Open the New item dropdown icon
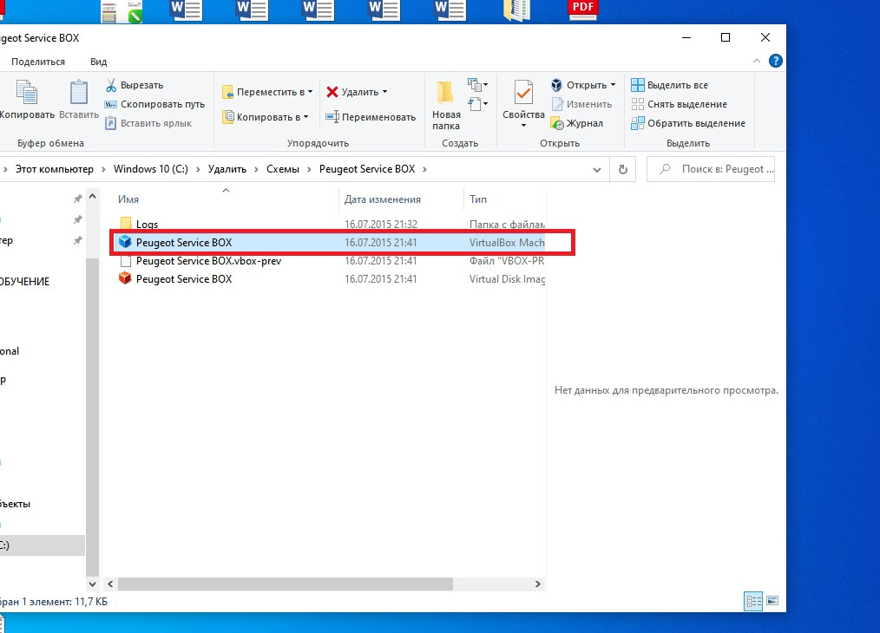The image size is (880, 633). tap(477, 85)
